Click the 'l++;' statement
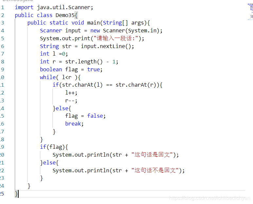The image size is (253, 204). pyautogui.click(x=71, y=93)
